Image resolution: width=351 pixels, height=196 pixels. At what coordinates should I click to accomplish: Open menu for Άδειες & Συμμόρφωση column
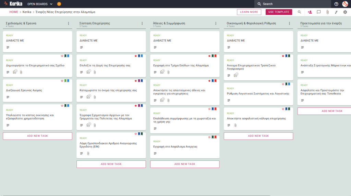pyautogui.click(x=216, y=24)
